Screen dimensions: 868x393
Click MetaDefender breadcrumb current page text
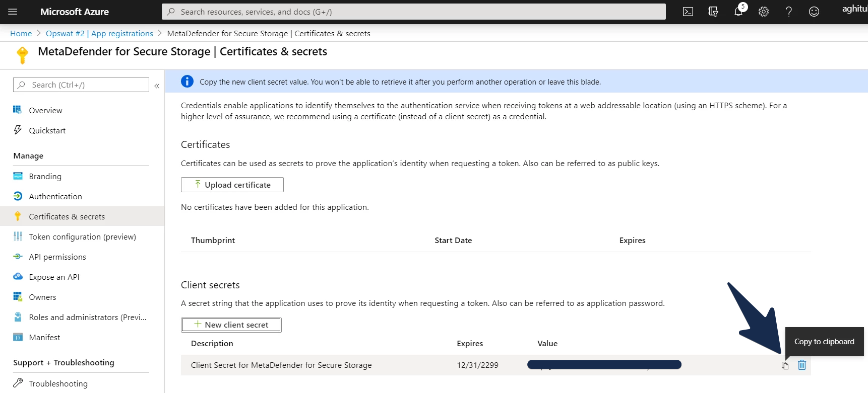pos(269,33)
